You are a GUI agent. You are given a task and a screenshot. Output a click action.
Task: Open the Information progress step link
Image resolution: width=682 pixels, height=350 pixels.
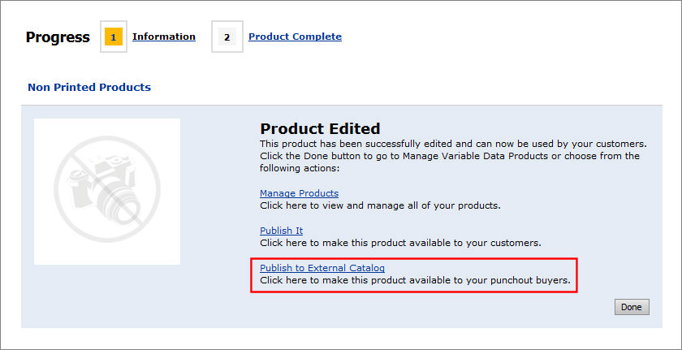164,37
